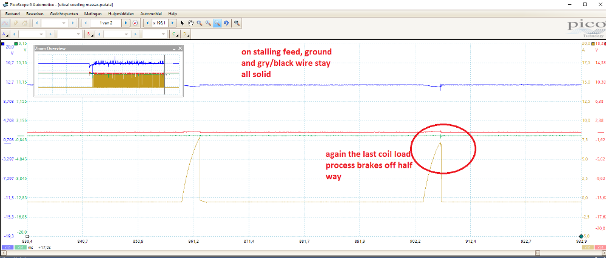
Task: Open Channel A options
Action: pyautogui.click(x=5, y=34)
